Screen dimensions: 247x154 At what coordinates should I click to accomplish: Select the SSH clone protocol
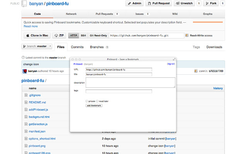tap(83, 35)
